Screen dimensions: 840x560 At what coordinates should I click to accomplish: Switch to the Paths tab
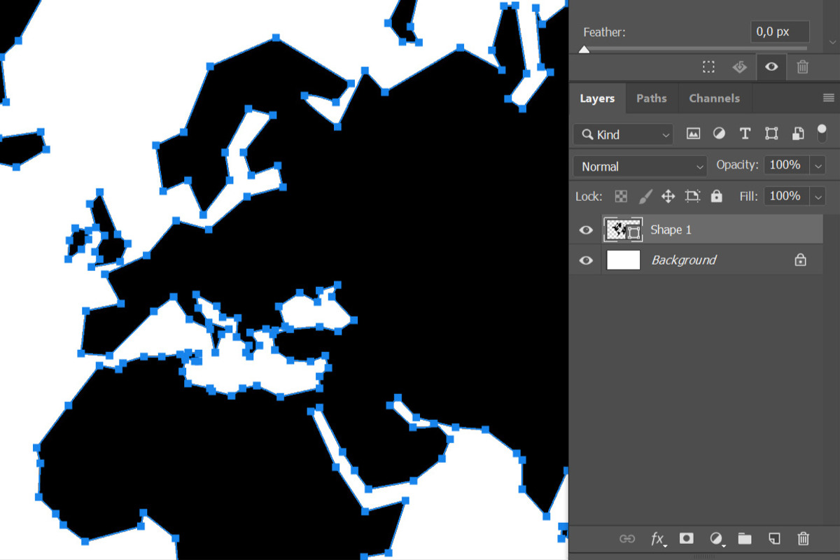[652, 99]
